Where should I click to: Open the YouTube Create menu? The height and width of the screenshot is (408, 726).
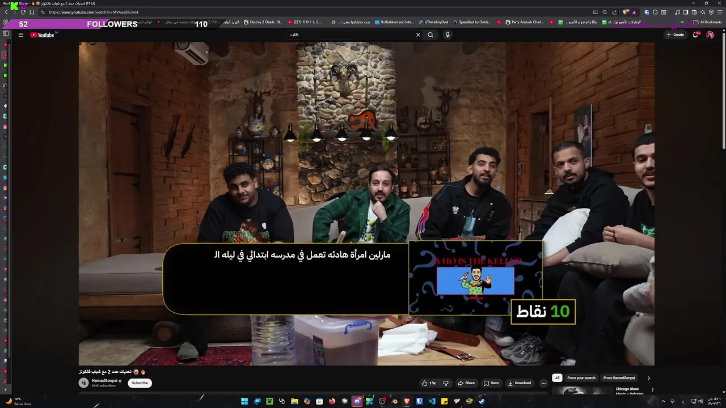pos(675,35)
